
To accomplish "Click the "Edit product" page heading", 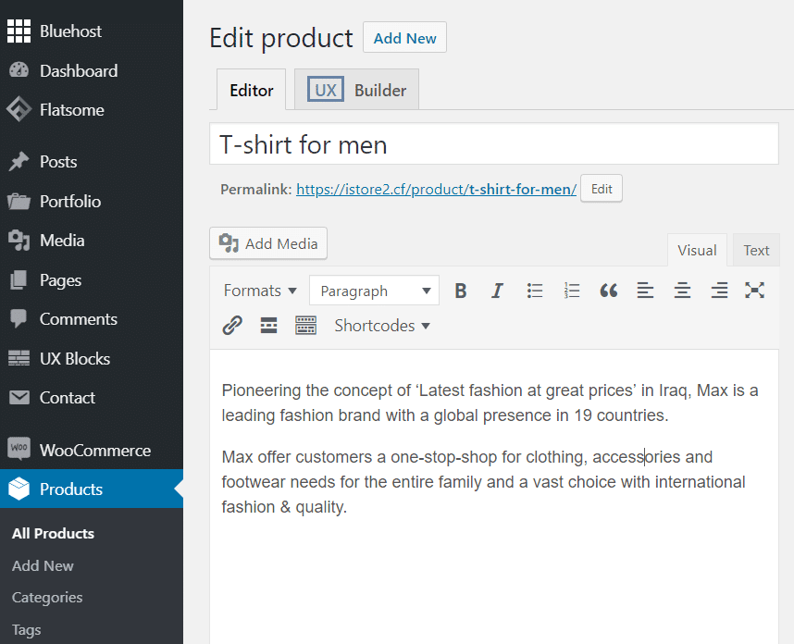I will pos(281,38).
